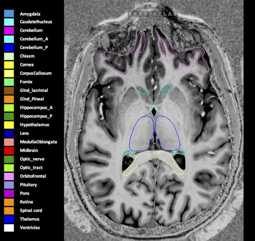
Task: Click the Optic_tract label text
Action: pyautogui.click(x=31, y=168)
